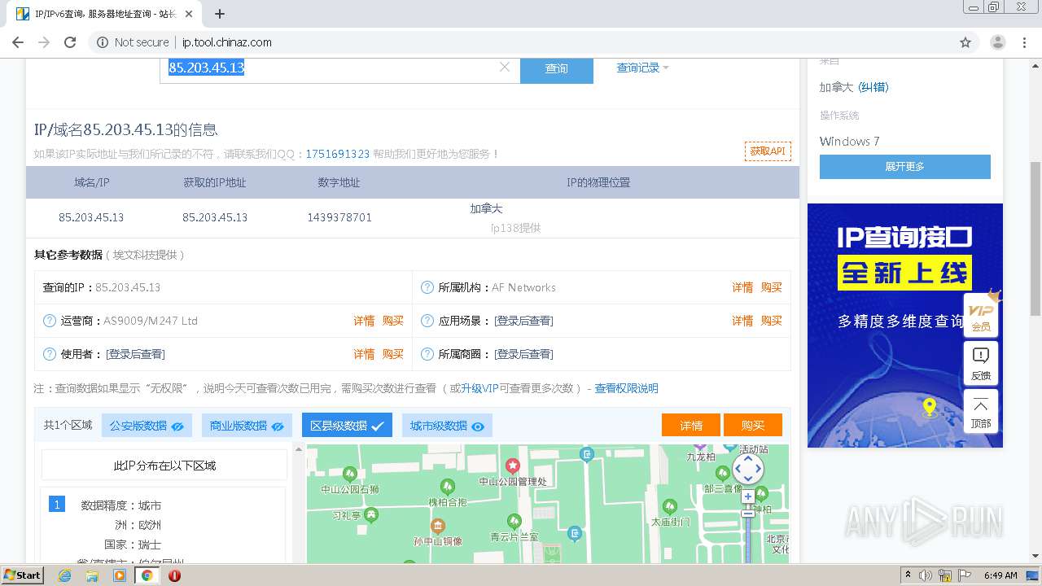Image resolution: width=1042 pixels, height=586 pixels.
Task: Open the Chrome three-dot menu
Action: [x=1026, y=42]
